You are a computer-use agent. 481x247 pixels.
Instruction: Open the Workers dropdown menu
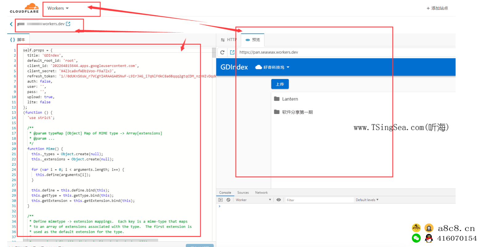click(58, 8)
